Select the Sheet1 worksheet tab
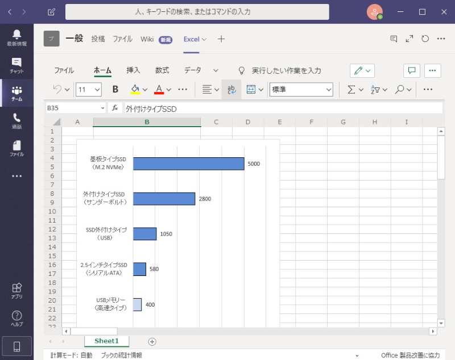Image resolution: width=455 pixels, height=360 pixels. click(x=106, y=341)
